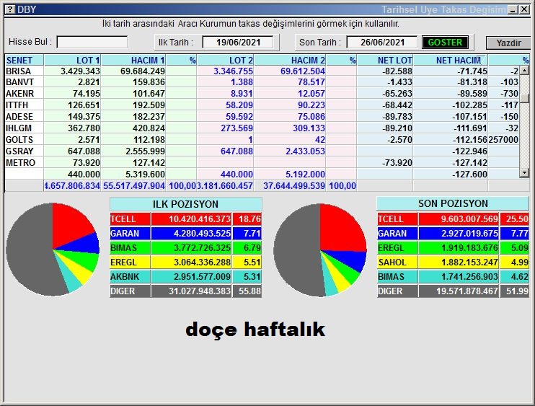Viewport: 535px width, 406px height.
Task: Select the BRISA row
Action: click(x=262, y=71)
